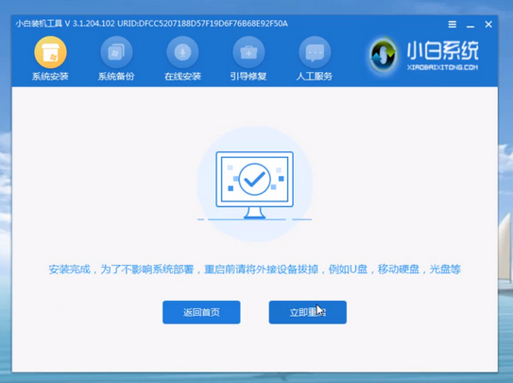Open the 人工服务 chat bubble icon
This screenshot has height=383, width=513.
(315, 52)
